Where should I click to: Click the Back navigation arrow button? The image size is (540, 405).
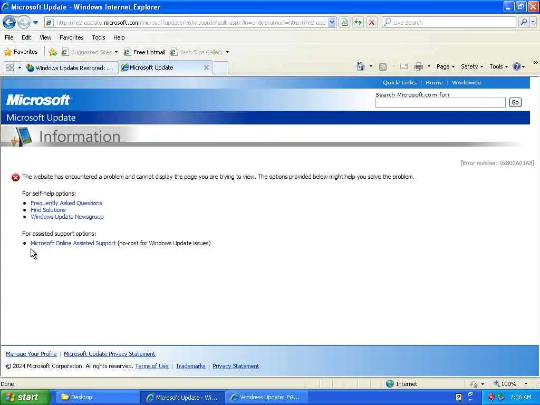9,23
